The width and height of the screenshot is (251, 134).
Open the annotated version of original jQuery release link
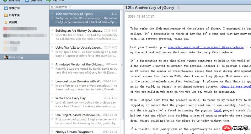(x=206, y=47)
